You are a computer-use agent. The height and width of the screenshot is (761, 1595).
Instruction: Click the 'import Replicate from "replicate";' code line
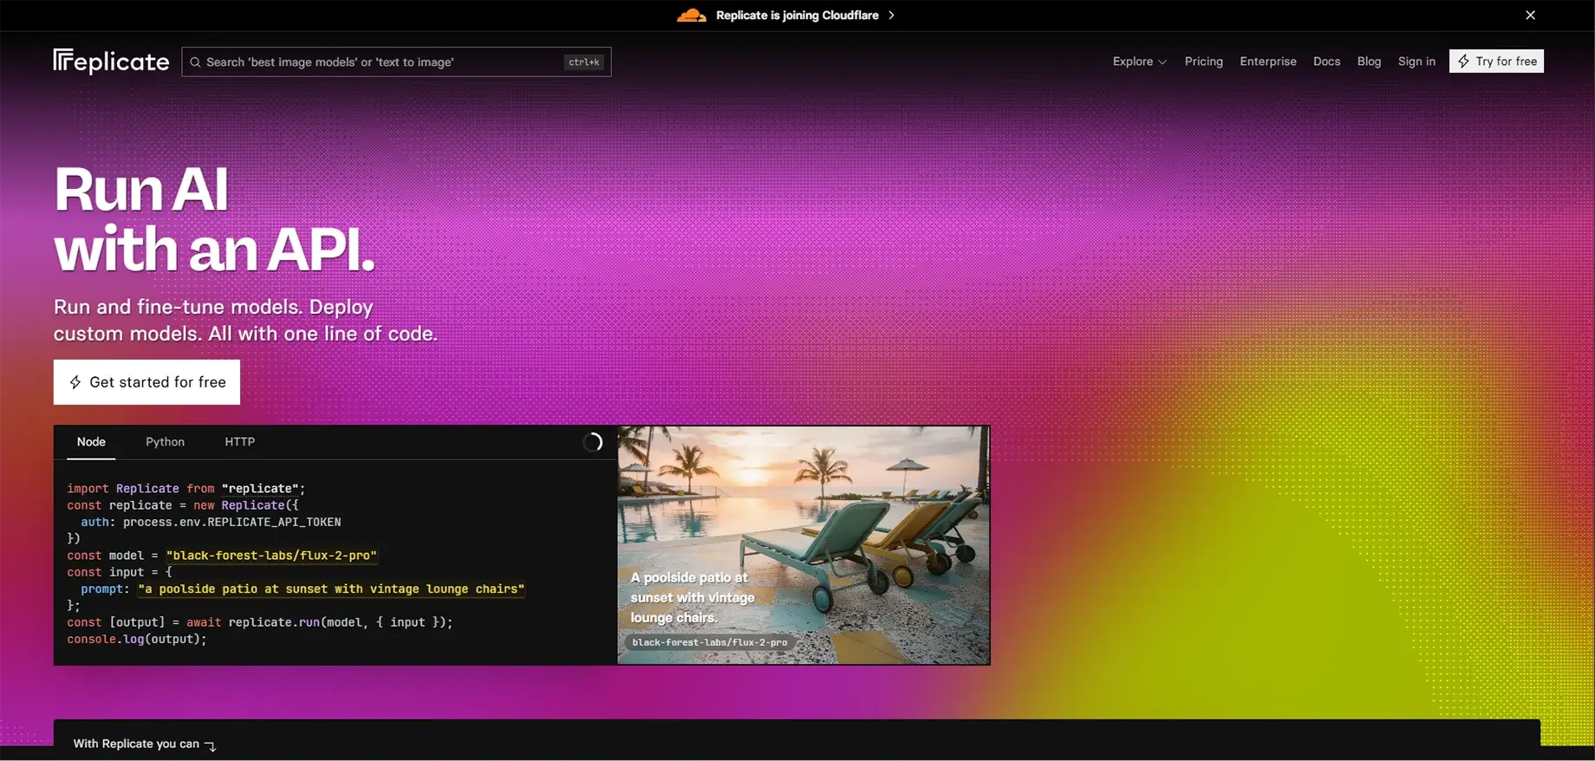(186, 489)
